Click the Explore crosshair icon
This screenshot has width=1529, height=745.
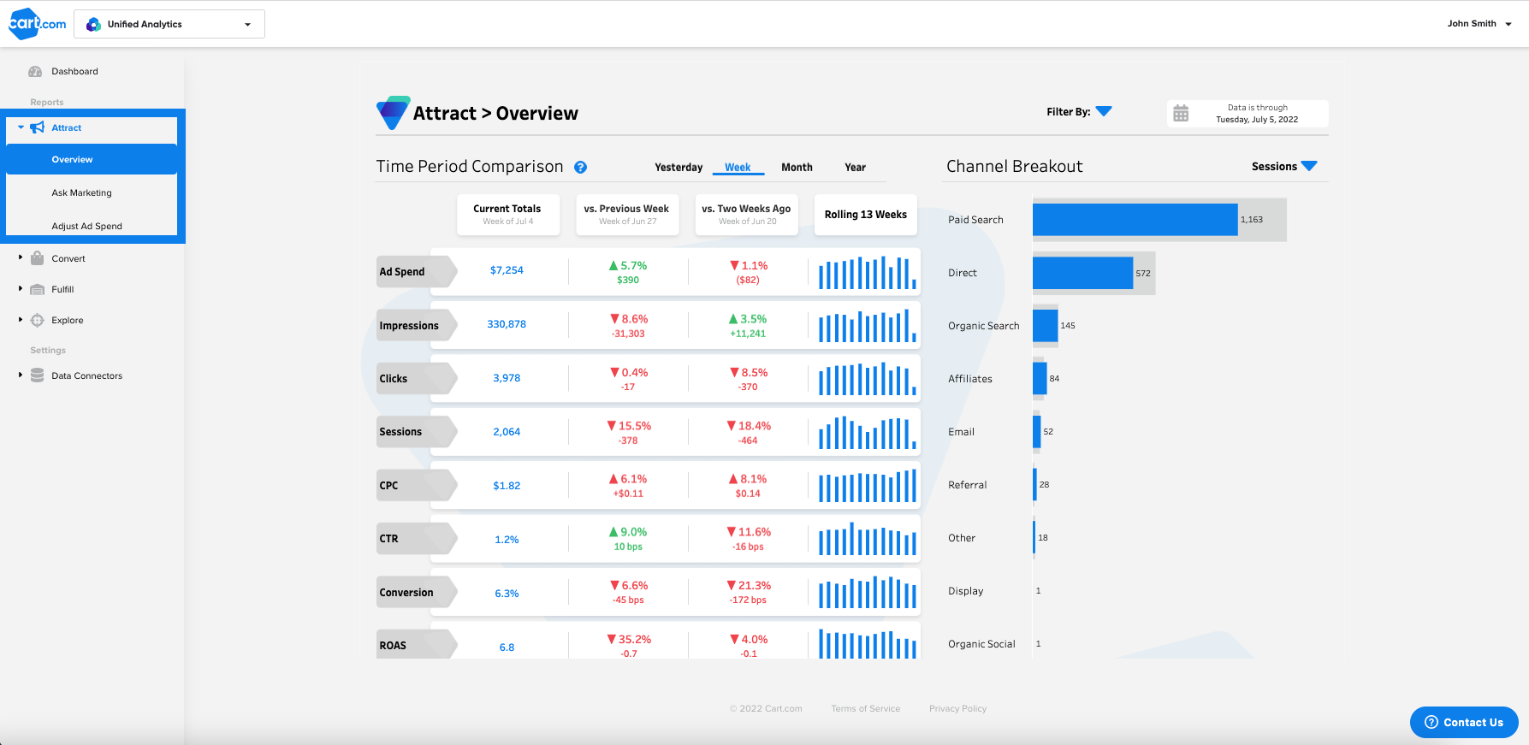(37, 321)
